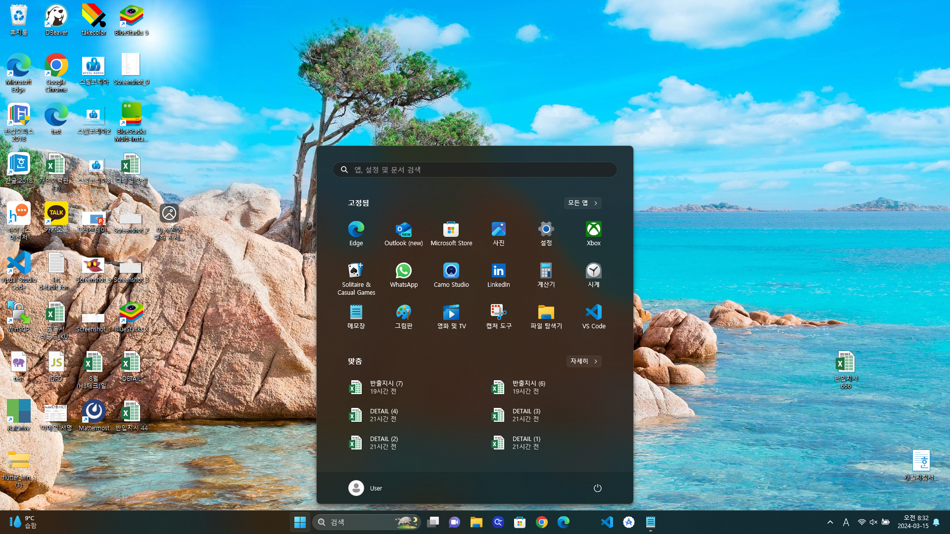Image resolution: width=950 pixels, height=534 pixels.
Task: Open 시계 (Clock) app
Action: 594,275
